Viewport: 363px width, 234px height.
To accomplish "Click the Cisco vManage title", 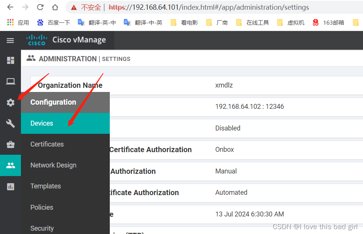I will click(x=79, y=40).
